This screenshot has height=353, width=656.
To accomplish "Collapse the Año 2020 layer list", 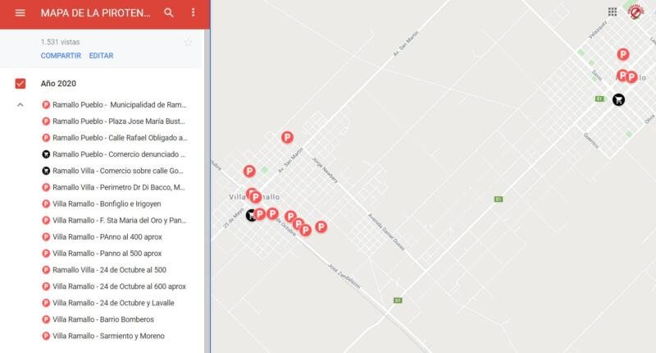I will point(20,105).
